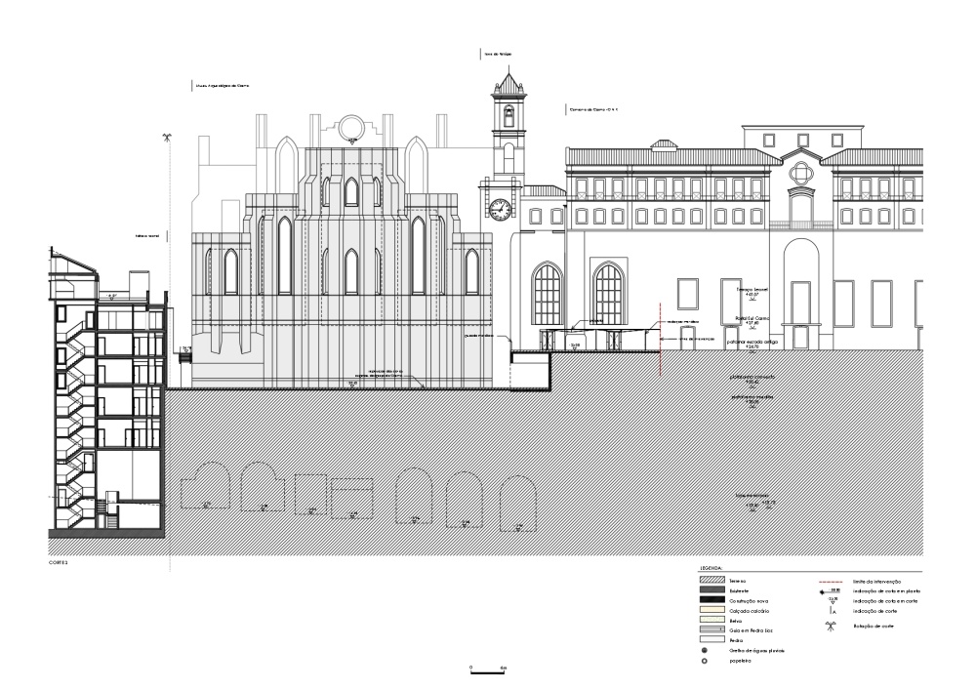This screenshot has width=976, height=690.
Task: Click the 'LEGENDA' heading text
Action: 710,567
